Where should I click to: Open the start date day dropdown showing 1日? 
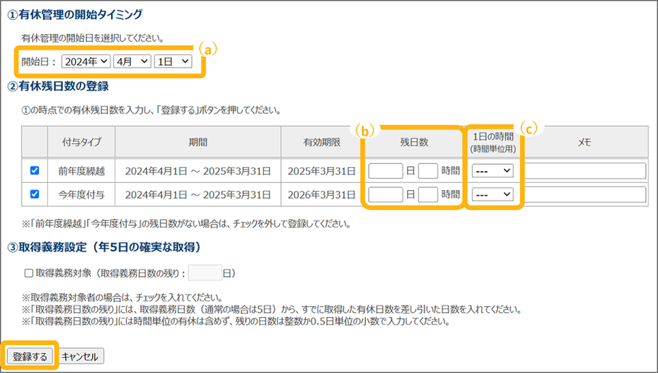pos(173,61)
